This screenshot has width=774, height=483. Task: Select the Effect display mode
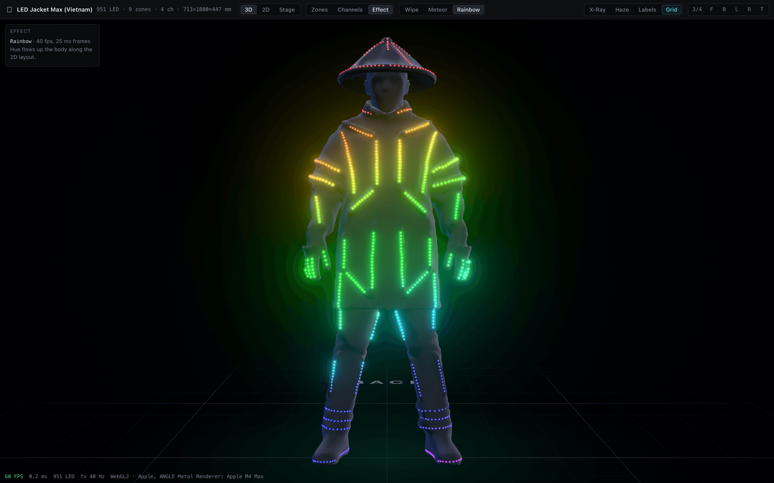(x=380, y=10)
